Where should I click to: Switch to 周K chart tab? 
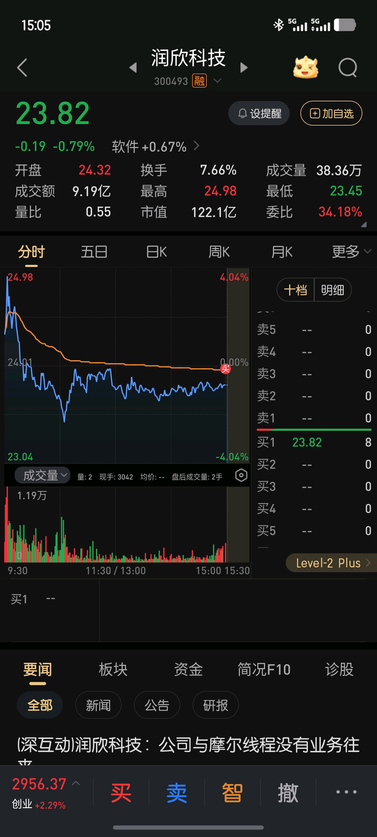(x=219, y=252)
